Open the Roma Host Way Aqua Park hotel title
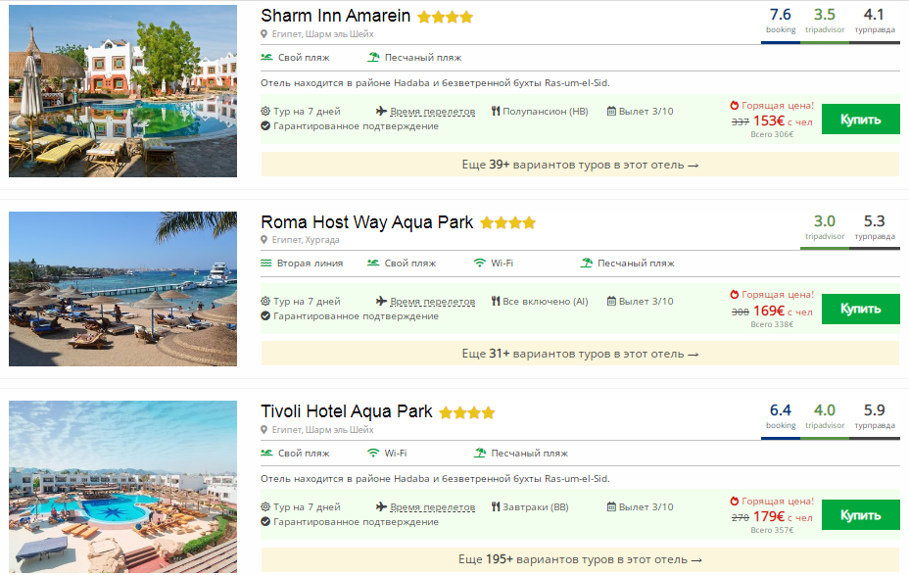The width and height of the screenshot is (909, 575). 366,222
